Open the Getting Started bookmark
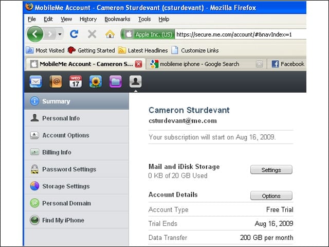Image resolution: width=329 pixels, height=247 pixels. [x=92, y=50]
